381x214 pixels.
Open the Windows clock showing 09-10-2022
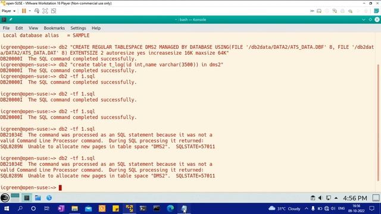coord(357,209)
